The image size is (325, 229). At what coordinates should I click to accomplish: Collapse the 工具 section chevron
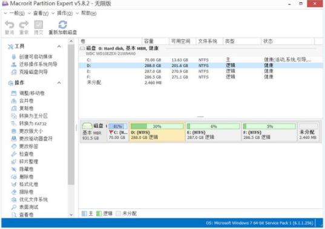(59, 47)
